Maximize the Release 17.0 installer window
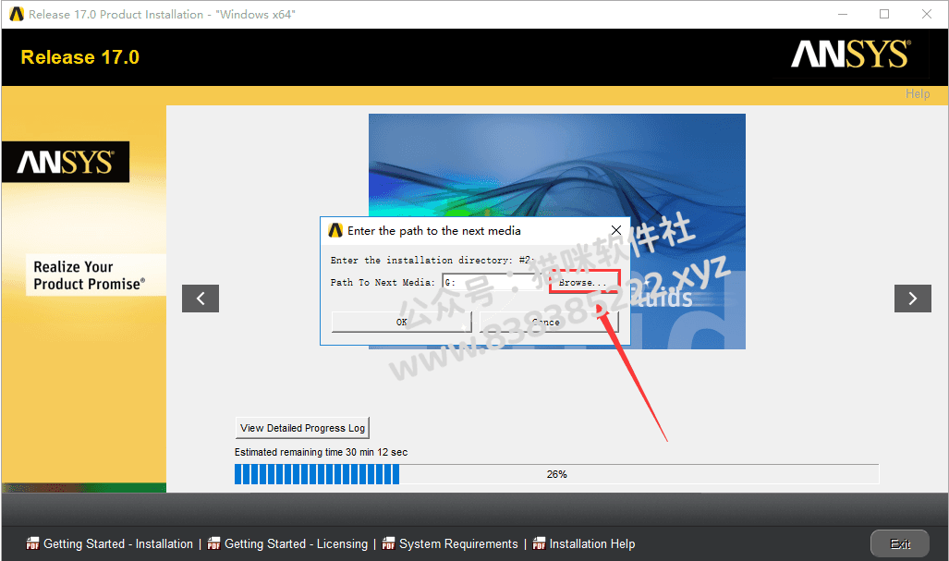This screenshot has height=561, width=949. coord(884,14)
